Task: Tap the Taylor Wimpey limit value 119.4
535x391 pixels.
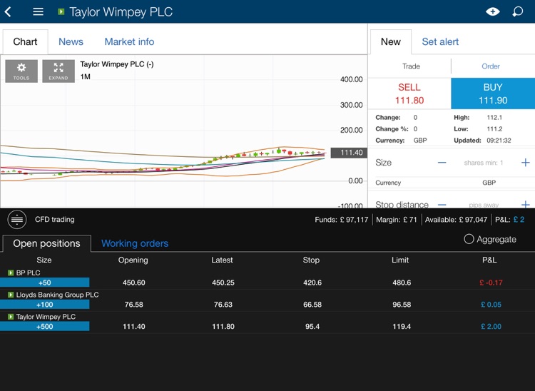Action: point(402,326)
